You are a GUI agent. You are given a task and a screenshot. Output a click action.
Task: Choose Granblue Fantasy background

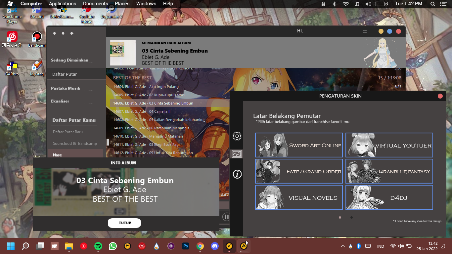tap(389, 171)
